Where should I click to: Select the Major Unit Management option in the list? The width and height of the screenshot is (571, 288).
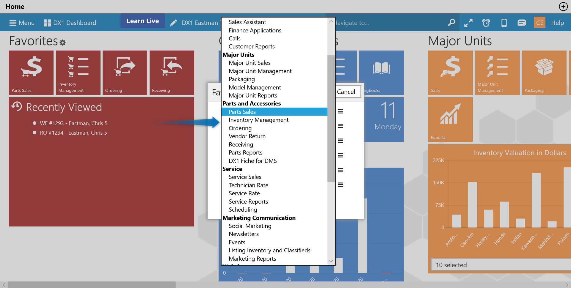pyautogui.click(x=274, y=71)
